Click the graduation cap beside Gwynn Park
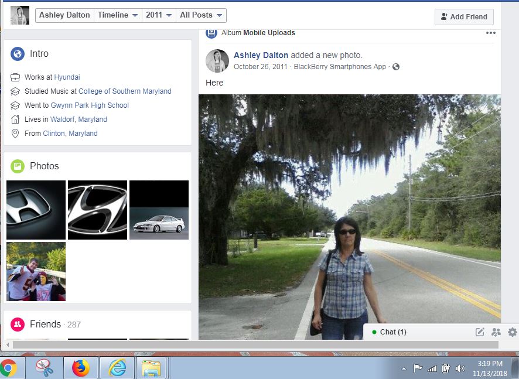Viewport: 519px width, 379px height. [15, 105]
